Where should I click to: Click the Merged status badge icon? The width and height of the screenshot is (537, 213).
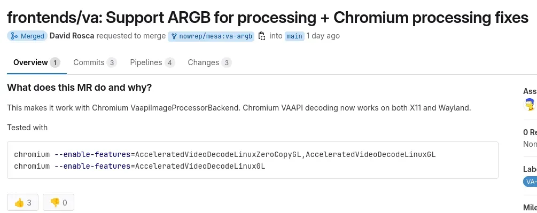[14, 36]
